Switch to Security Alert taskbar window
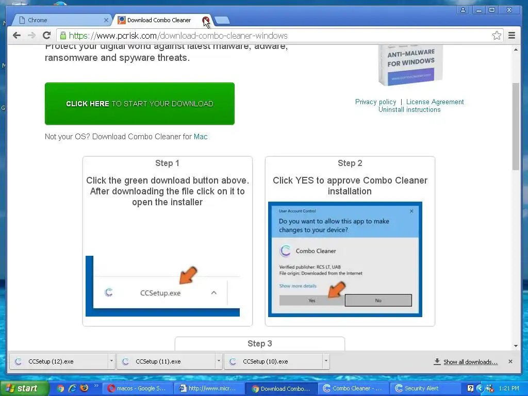The image size is (528, 396). tap(425, 388)
